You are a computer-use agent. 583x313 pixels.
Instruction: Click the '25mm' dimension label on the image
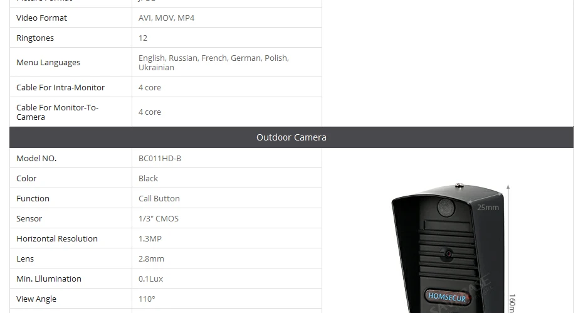coord(488,208)
